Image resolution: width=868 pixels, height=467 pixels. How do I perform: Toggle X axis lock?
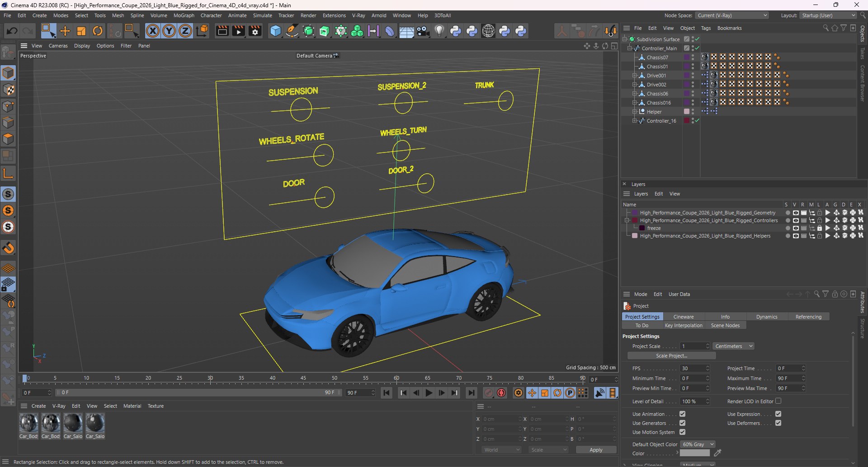pyautogui.click(x=153, y=31)
